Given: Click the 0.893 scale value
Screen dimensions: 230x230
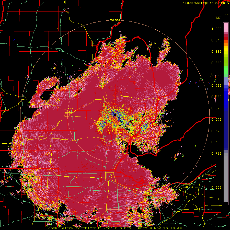Looking at the screenshot, I should (216, 51).
